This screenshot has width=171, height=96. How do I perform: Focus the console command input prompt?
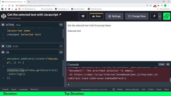(118, 85)
